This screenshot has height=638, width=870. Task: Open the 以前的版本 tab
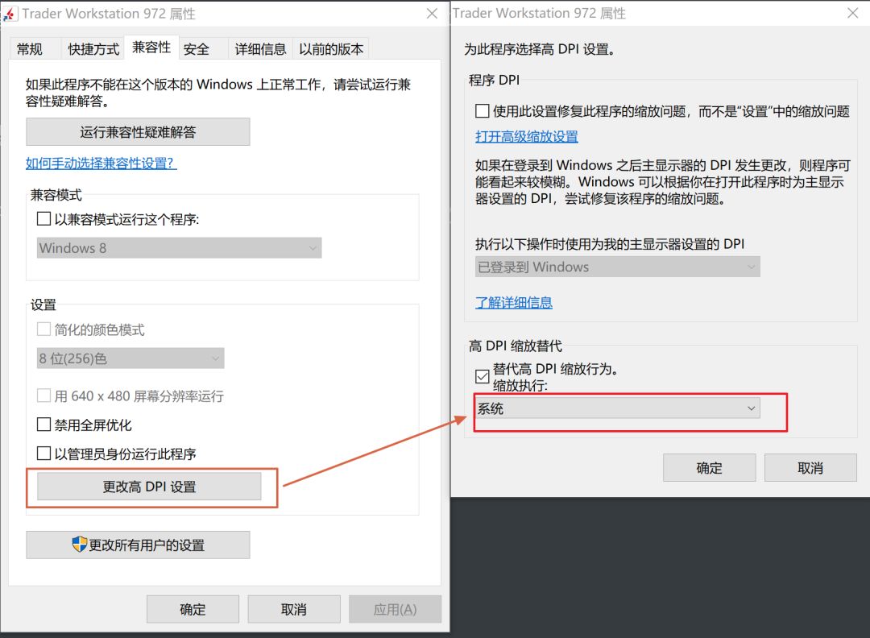coord(331,48)
